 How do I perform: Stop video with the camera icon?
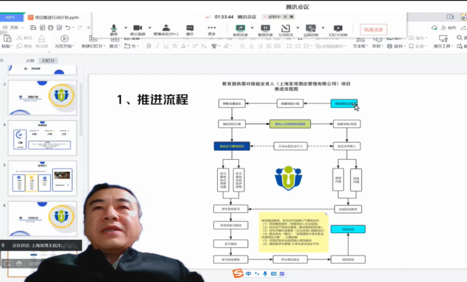tap(138, 28)
